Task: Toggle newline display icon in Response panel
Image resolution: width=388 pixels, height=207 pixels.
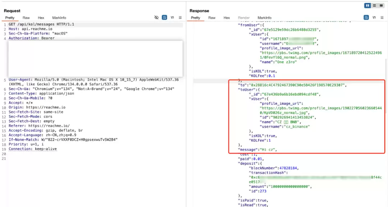Action: (374, 18)
